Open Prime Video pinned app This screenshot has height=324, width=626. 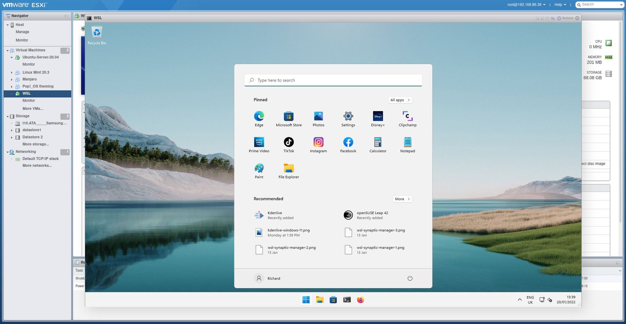(259, 144)
